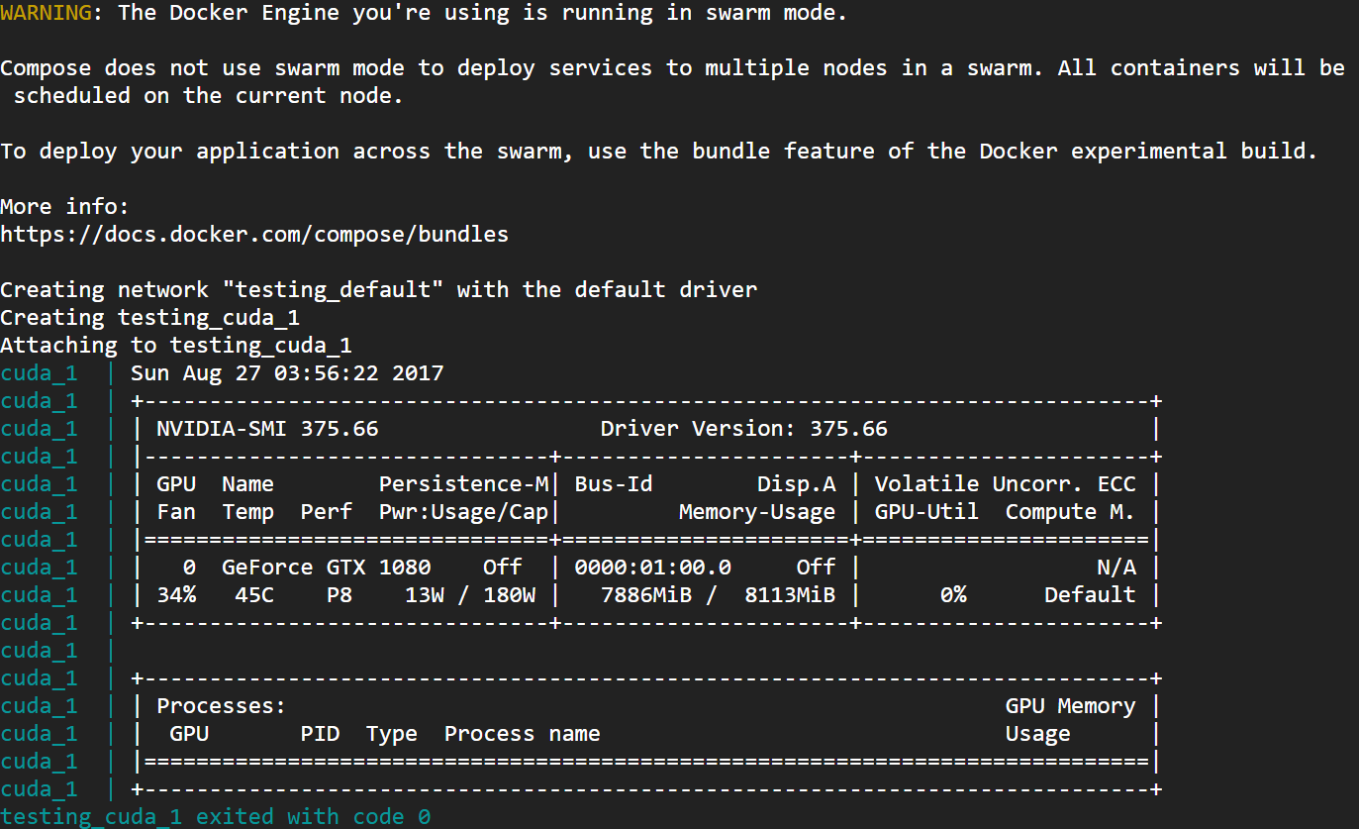The width and height of the screenshot is (1359, 829).
Task: Click the Bus-Id value 0000:01:00.0
Action: point(652,568)
